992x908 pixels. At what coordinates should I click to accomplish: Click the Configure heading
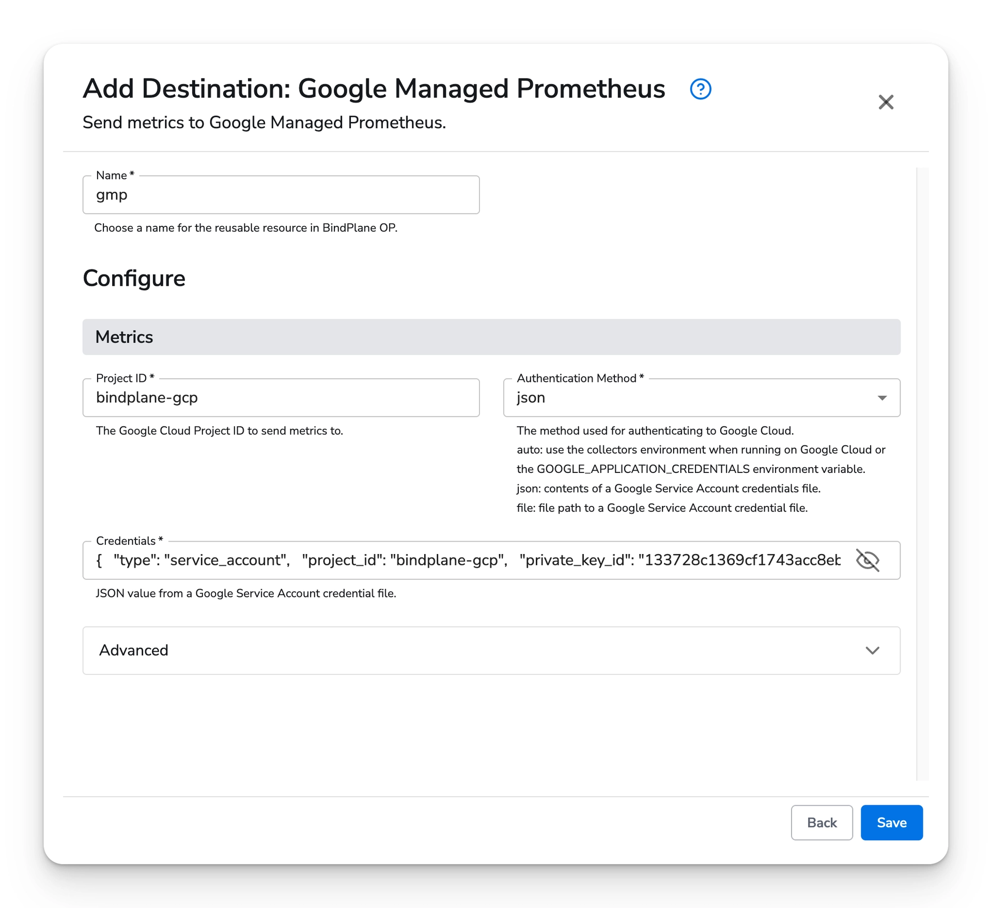(134, 279)
